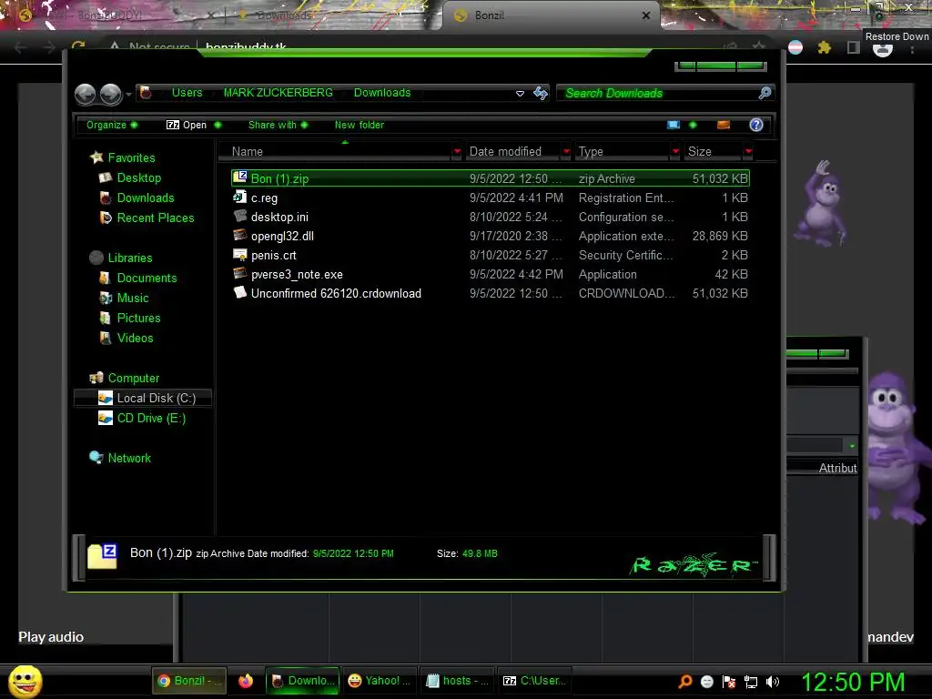Screen dimensions: 932x699
Task: Select Computer in navigation pane
Action: 133,378
